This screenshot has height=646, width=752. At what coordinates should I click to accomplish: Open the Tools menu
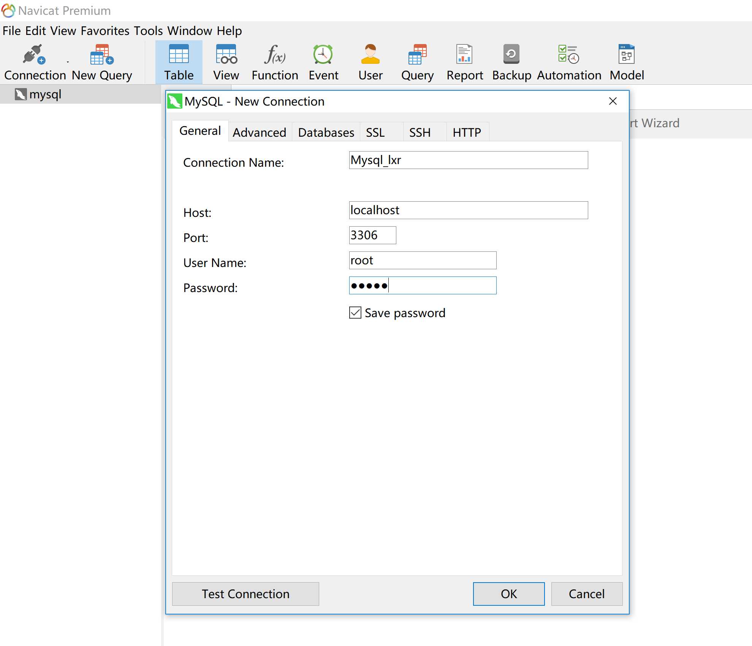(x=148, y=31)
